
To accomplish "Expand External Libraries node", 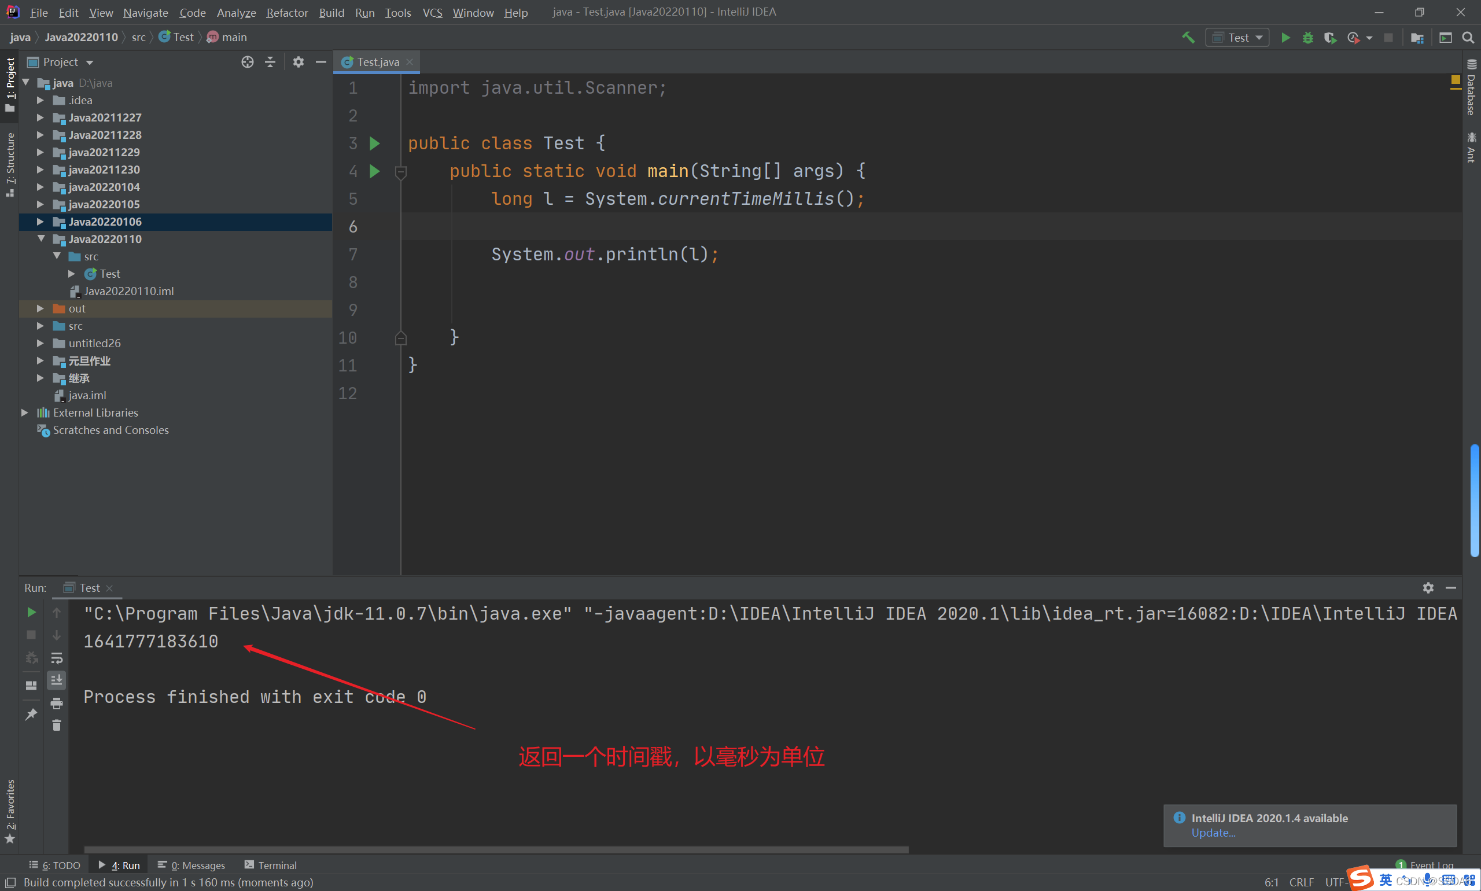I will point(25,413).
